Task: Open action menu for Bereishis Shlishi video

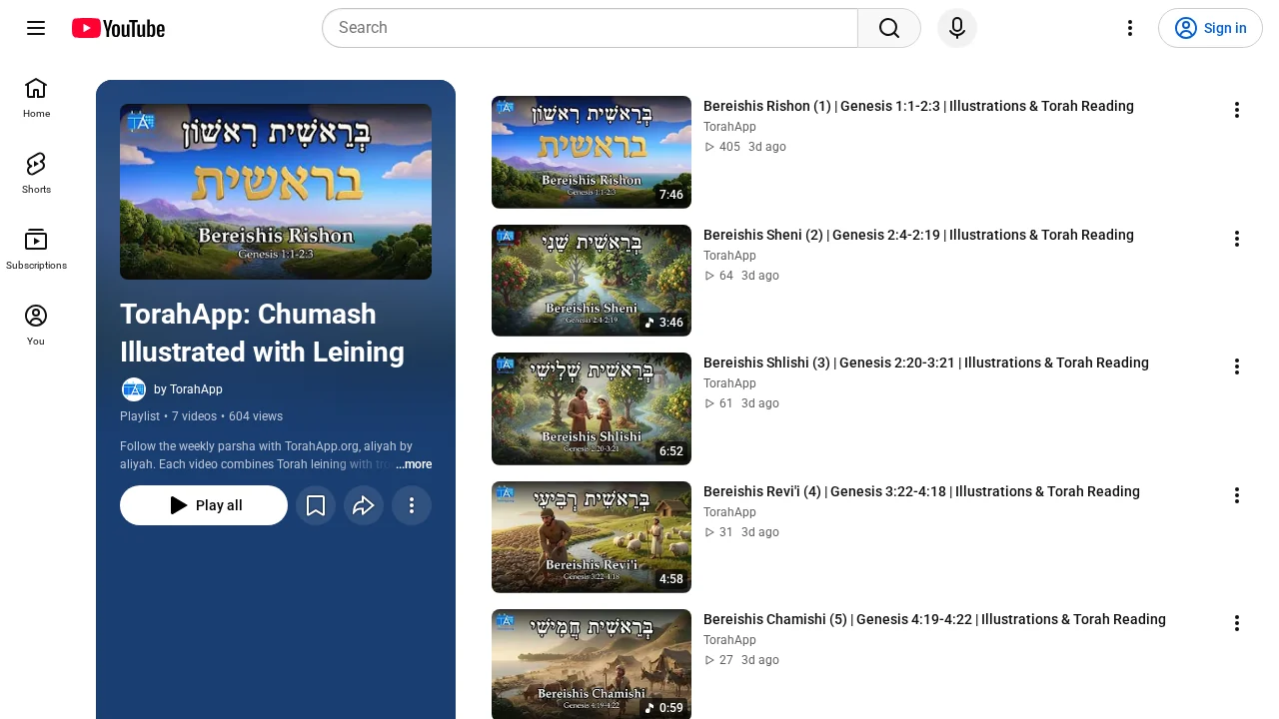Action: (1236, 366)
